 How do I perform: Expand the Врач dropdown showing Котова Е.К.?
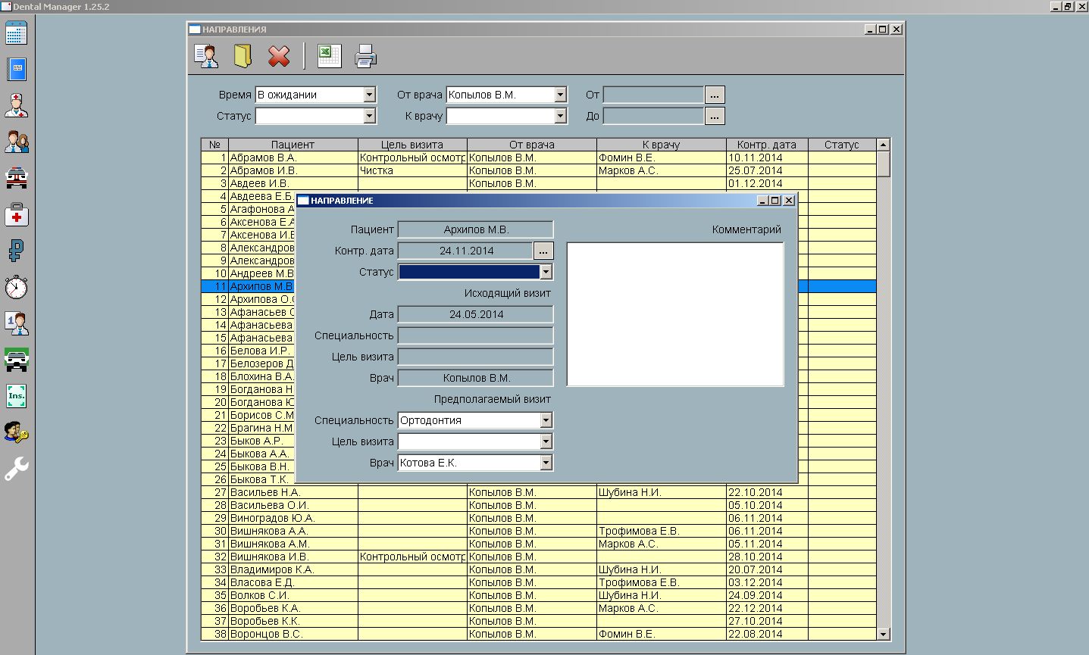pyautogui.click(x=546, y=463)
